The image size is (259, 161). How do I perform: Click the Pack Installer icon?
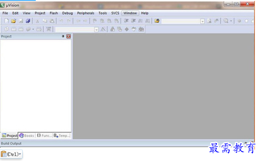point(141,29)
